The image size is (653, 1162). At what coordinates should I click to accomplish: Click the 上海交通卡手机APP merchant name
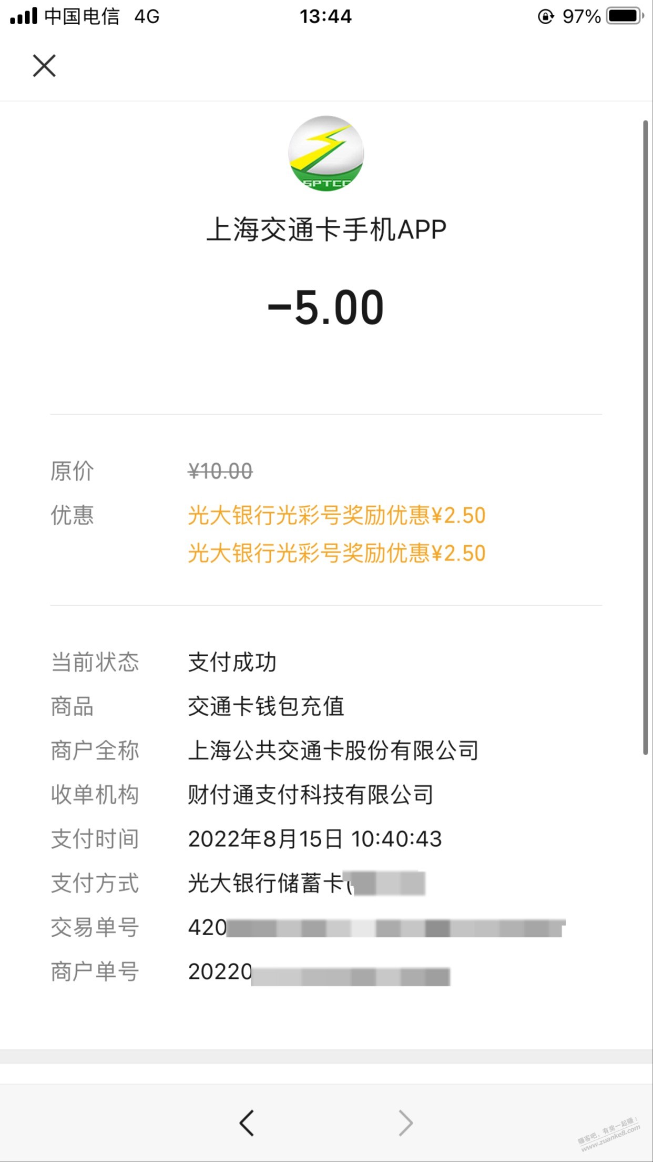[x=326, y=230]
